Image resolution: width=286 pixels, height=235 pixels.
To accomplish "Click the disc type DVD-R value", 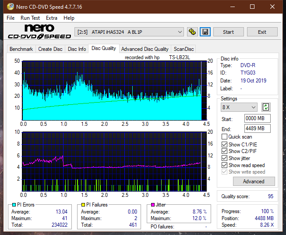I will [x=248, y=65].
